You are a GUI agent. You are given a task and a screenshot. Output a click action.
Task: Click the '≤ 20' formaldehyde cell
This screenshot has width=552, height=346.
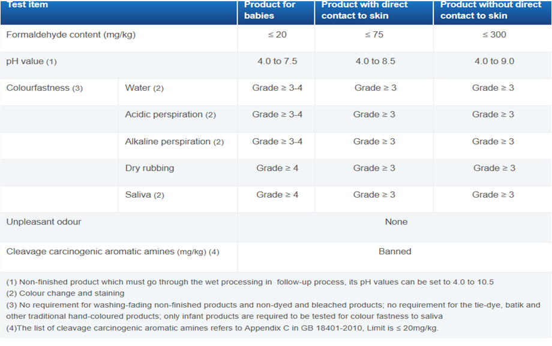pos(277,35)
